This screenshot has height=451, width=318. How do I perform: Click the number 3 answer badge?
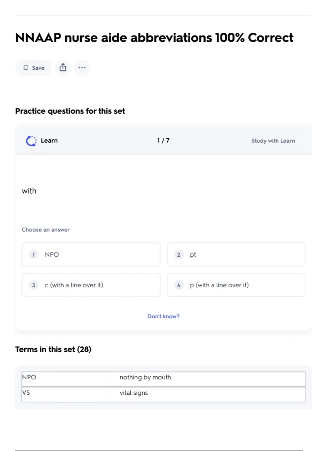tap(34, 285)
